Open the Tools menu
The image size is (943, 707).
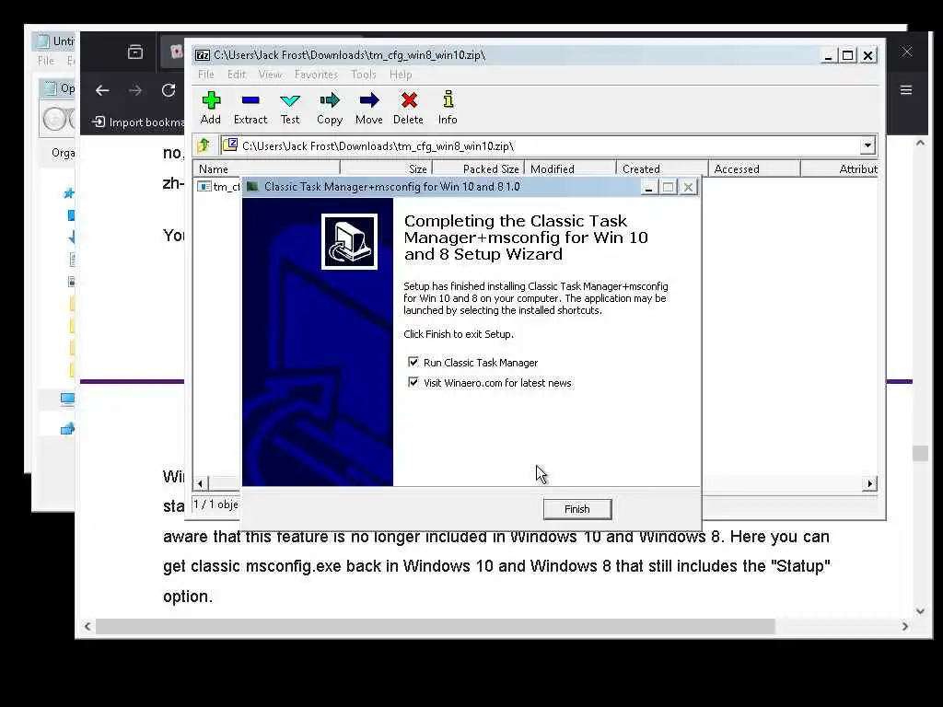coord(363,75)
